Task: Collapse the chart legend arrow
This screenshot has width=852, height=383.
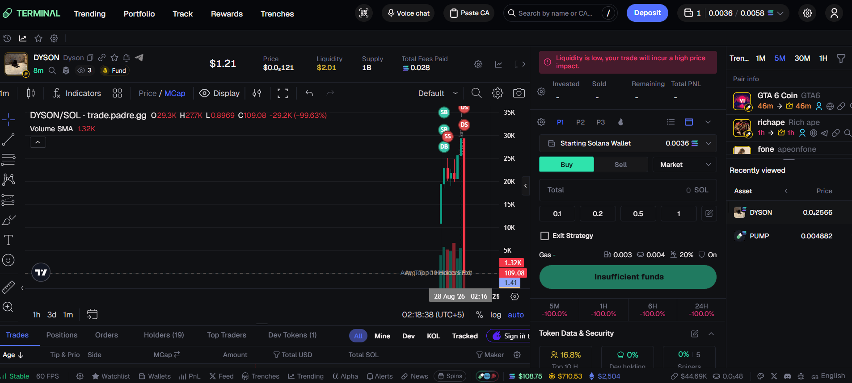Action: tap(38, 142)
